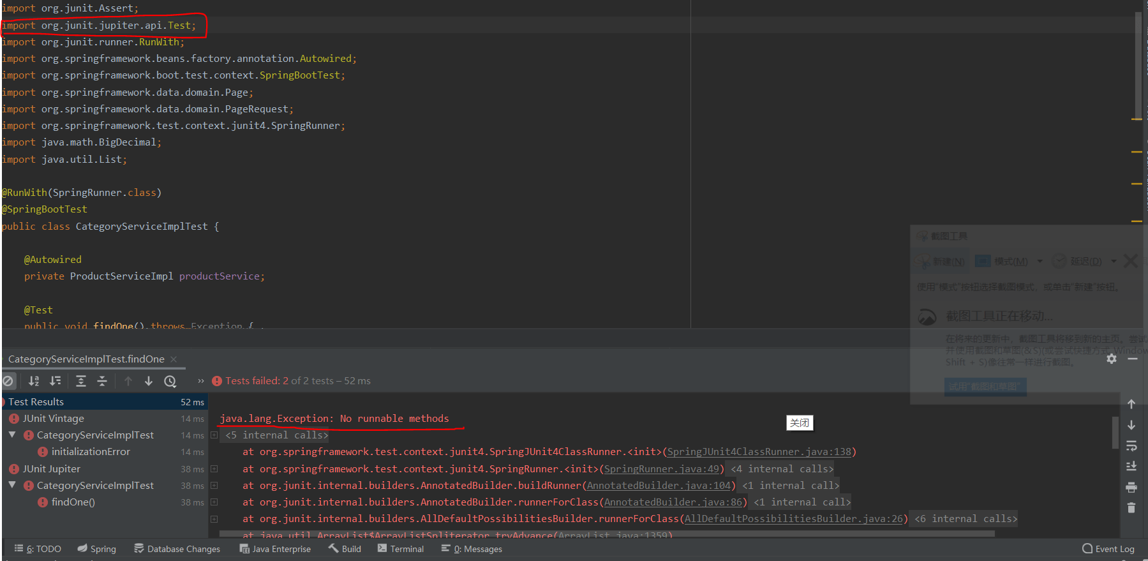Open the Build tool window
1148x561 pixels.
tap(345, 549)
